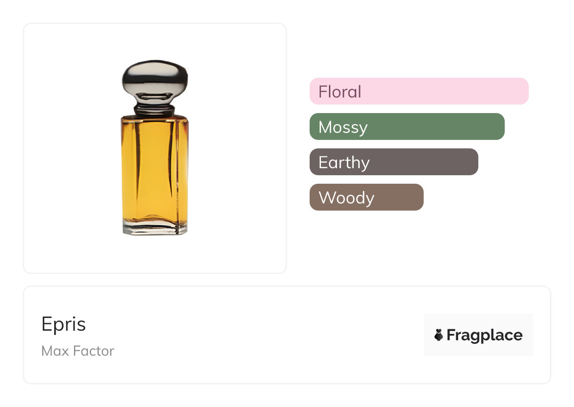Open the Max Factor brand name
The height and width of the screenshot is (407, 574).
pos(78,351)
